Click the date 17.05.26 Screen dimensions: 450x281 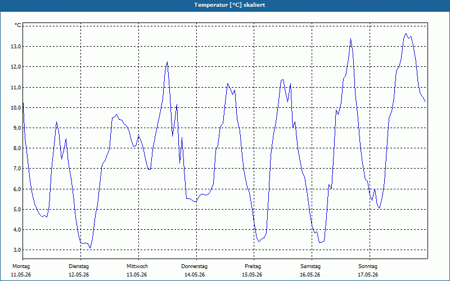(368, 275)
